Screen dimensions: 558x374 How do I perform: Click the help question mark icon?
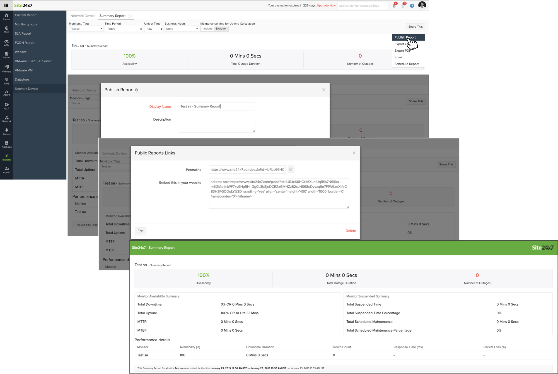(x=412, y=6)
